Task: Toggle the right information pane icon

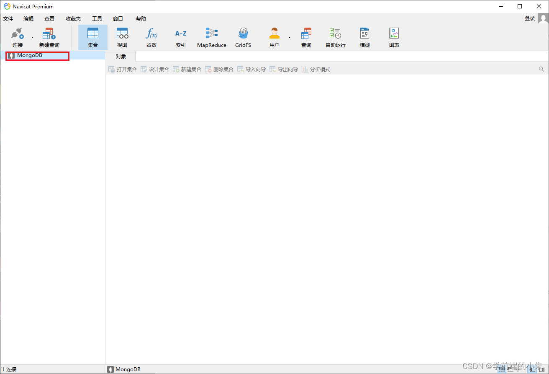Action: pyautogui.click(x=541, y=369)
